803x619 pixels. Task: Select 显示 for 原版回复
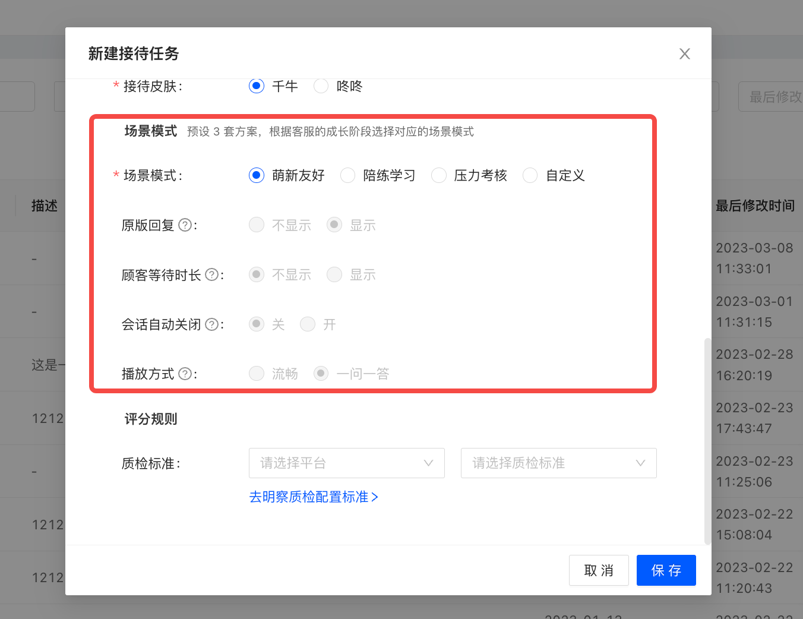tap(334, 225)
